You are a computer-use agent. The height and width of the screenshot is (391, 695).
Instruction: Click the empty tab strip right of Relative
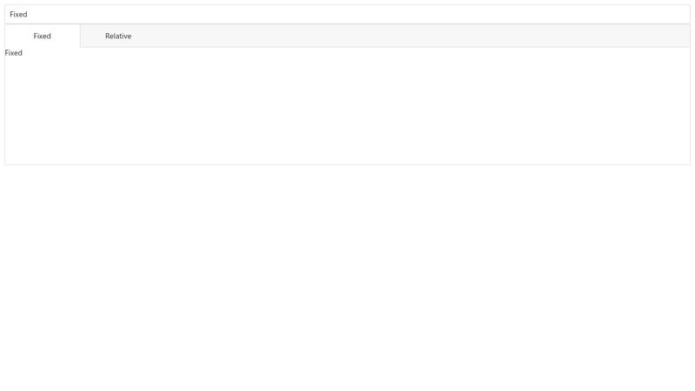pyautogui.click(x=417, y=36)
